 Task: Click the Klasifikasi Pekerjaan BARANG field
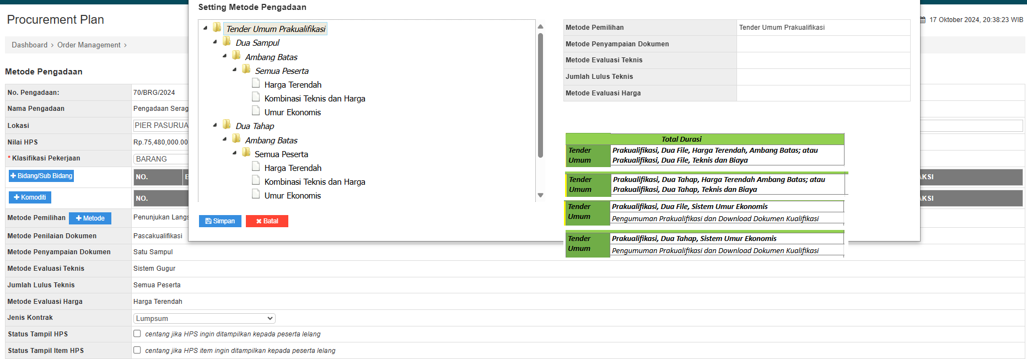pos(161,159)
